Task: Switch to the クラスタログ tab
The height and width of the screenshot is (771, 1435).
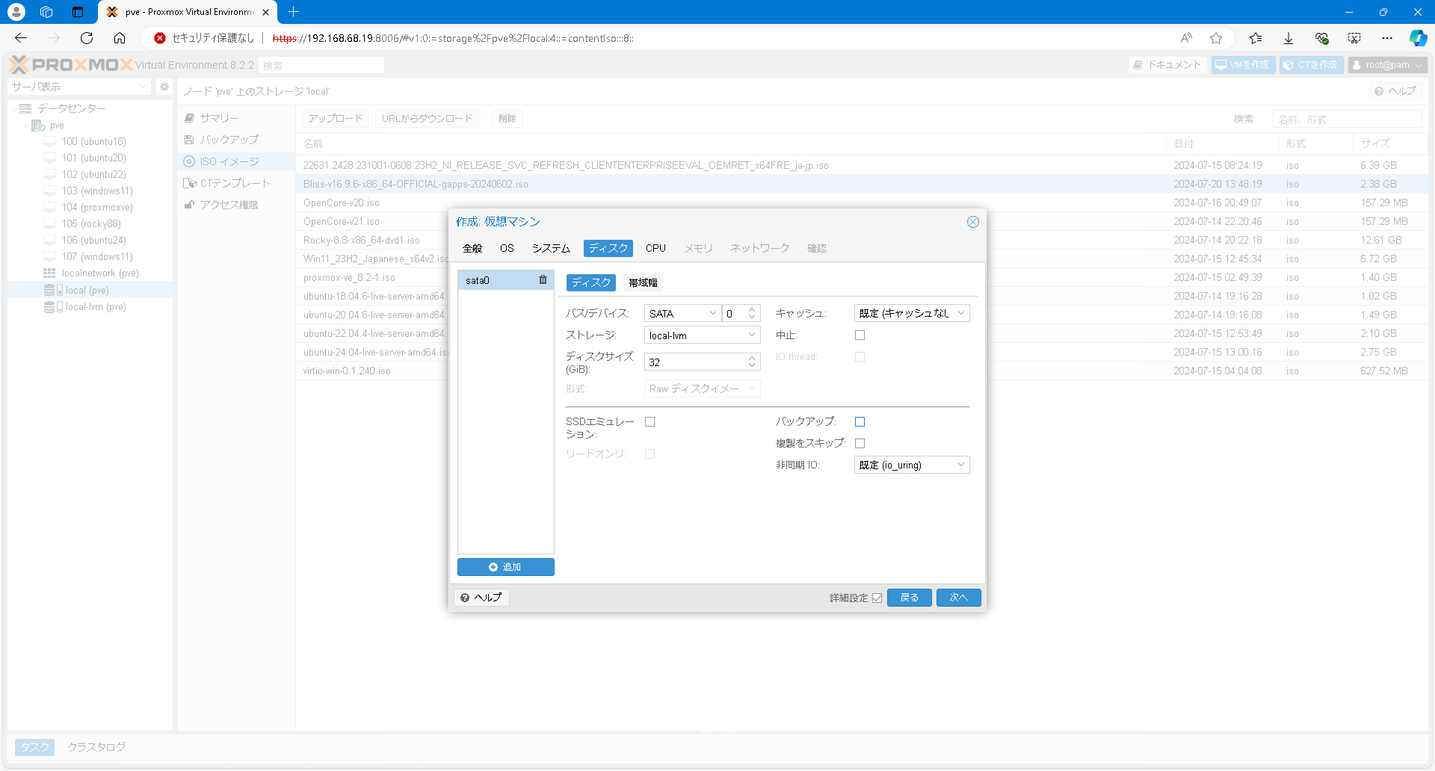Action: [x=96, y=747]
